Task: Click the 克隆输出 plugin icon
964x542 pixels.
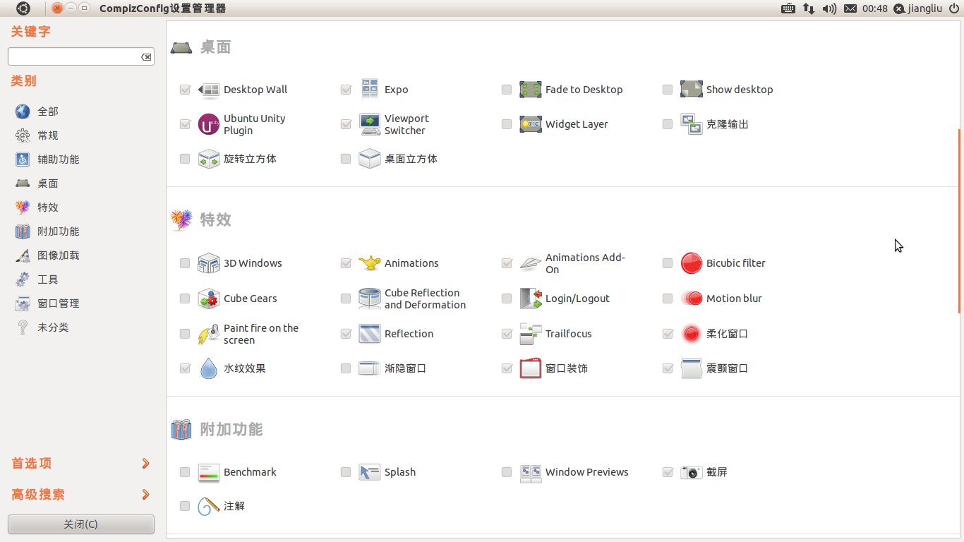Action: pyautogui.click(x=692, y=124)
